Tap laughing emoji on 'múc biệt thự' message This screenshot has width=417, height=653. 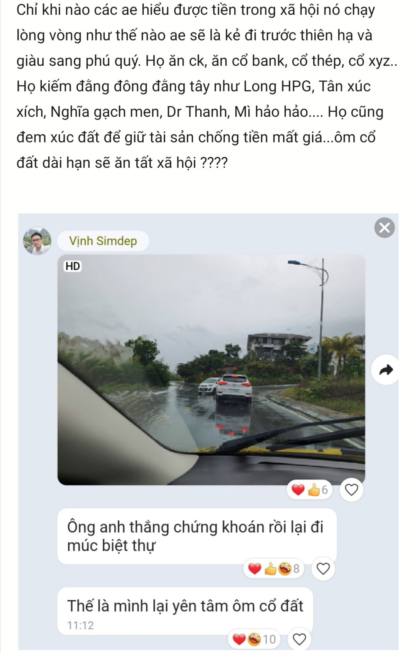(285, 569)
